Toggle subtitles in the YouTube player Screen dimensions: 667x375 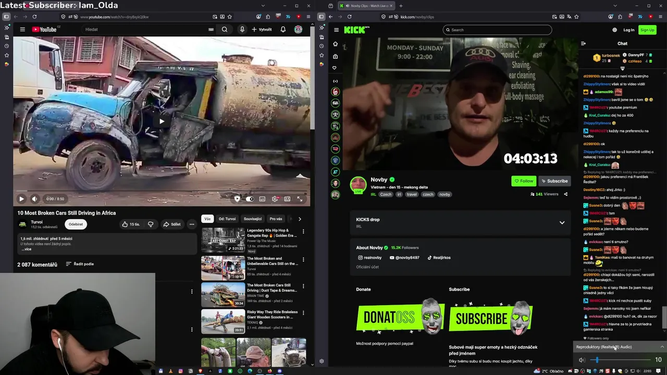click(x=262, y=198)
